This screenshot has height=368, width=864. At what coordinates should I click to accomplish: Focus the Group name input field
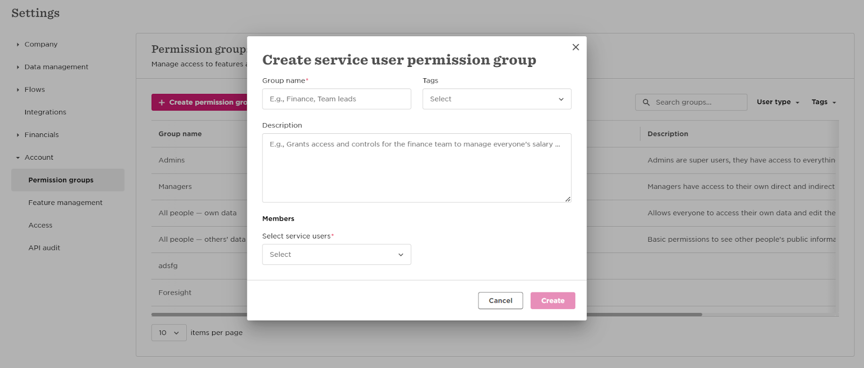click(336, 99)
